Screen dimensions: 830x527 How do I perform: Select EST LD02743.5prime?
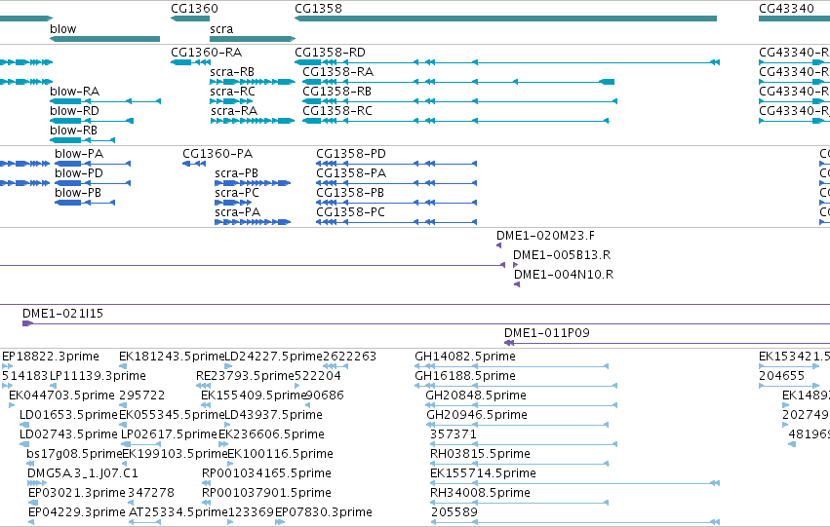[24, 444]
